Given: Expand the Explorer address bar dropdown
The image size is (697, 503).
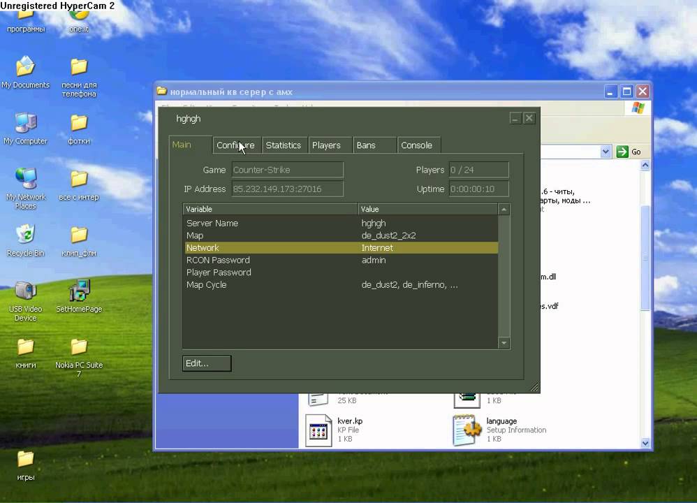Looking at the screenshot, I should click(606, 152).
